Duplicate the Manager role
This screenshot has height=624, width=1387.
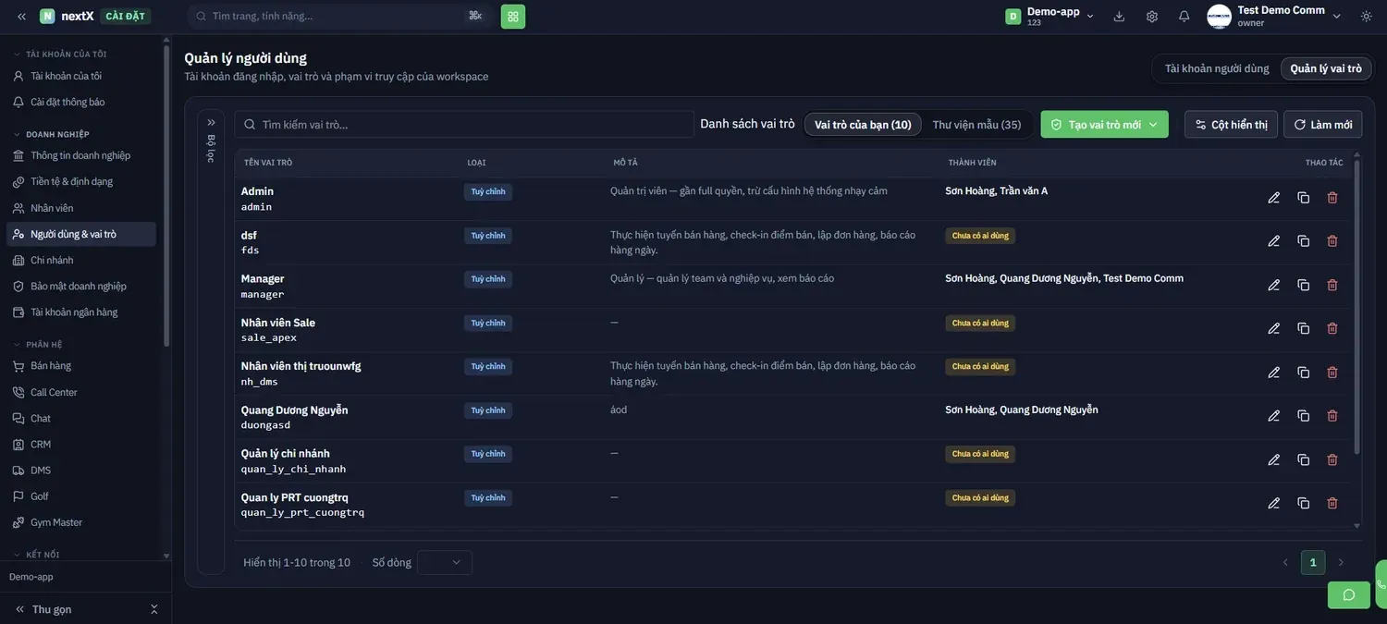click(x=1303, y=285)
